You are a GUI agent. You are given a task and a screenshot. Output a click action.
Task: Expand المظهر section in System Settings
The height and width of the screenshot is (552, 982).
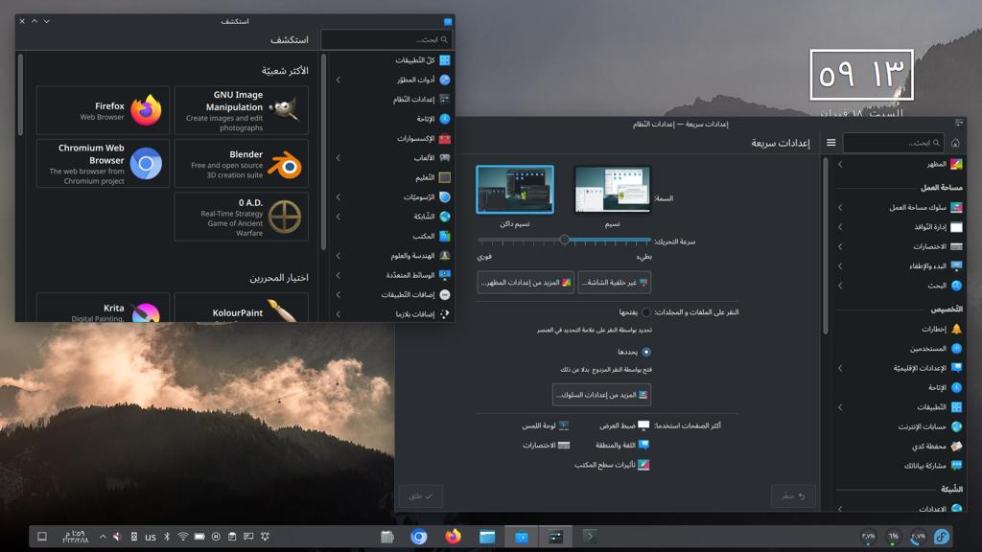pyautogui.click(x=840, y=164)
